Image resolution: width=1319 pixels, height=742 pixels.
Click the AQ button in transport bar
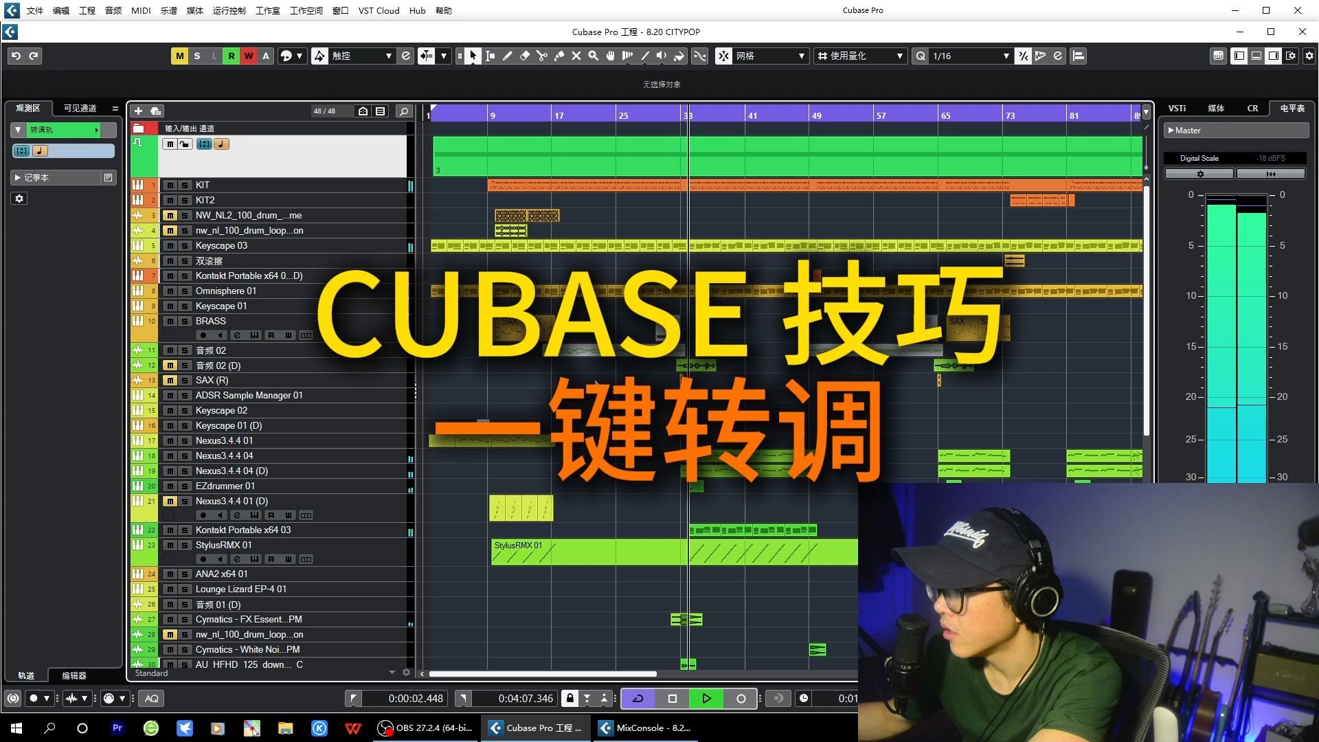click(x=152, y=699)
